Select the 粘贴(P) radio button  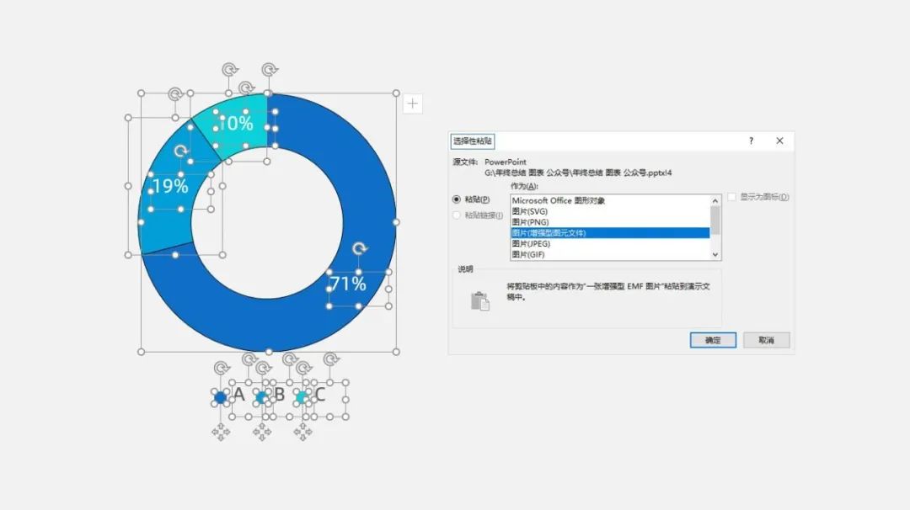coord(457,199)
